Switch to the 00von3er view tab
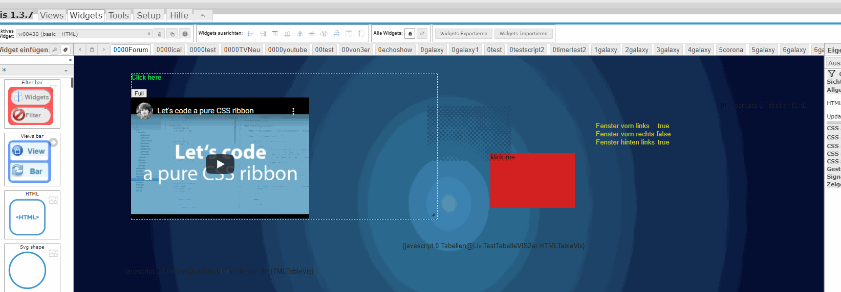The image size is (841, 292). coord(356,50)
